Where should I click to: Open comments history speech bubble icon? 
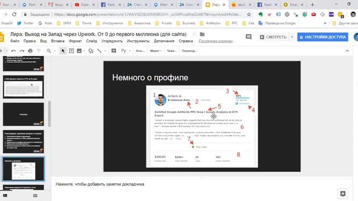[x=248, y=37]
